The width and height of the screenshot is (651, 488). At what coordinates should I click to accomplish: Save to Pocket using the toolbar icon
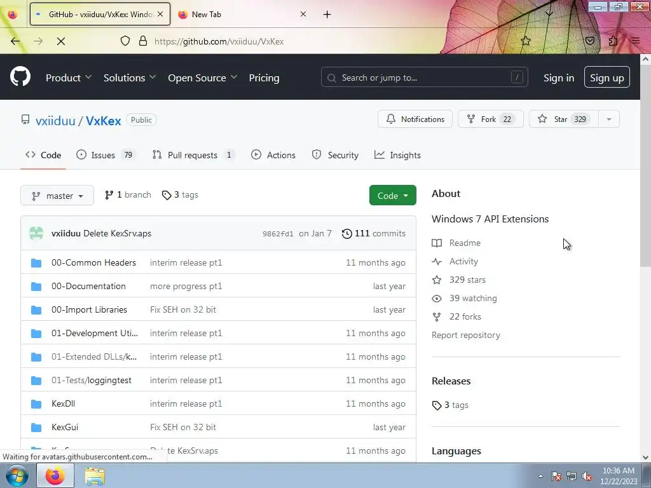(589, 41)
